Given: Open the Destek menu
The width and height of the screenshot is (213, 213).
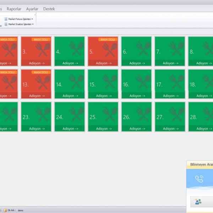Looking at the screenshot, I should pyautogui.click(x=49, y=9).
